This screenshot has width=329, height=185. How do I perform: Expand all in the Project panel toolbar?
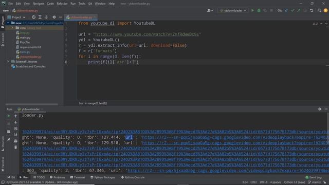pyautogui.click(x=40, y=17)
